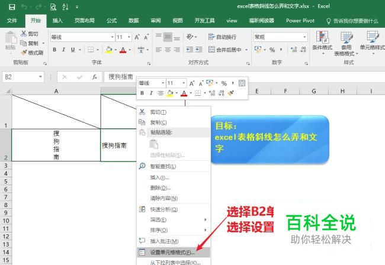Click the Insert Function fx button

point(95,77)
